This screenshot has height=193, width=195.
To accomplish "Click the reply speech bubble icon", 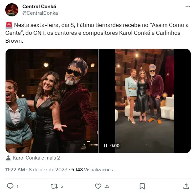I will (10, 186).
